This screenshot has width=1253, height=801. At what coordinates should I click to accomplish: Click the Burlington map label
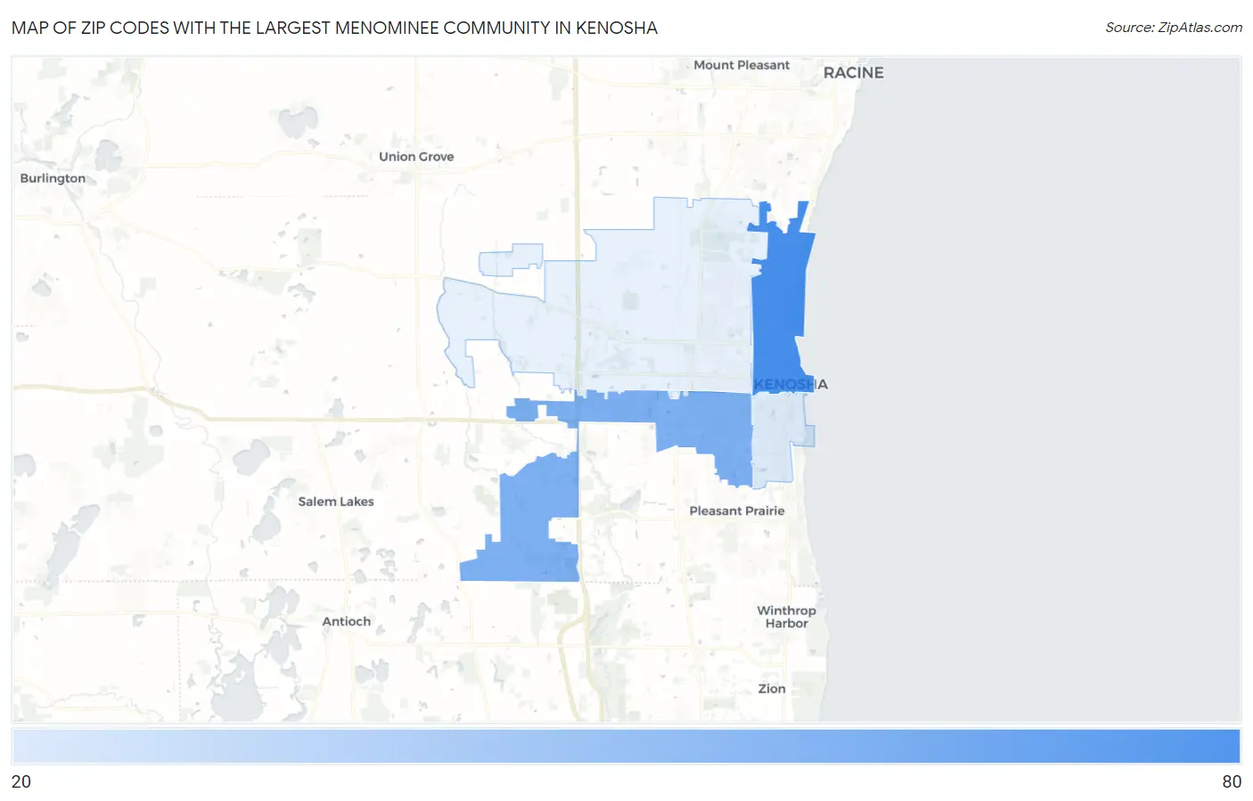[53, 178]
